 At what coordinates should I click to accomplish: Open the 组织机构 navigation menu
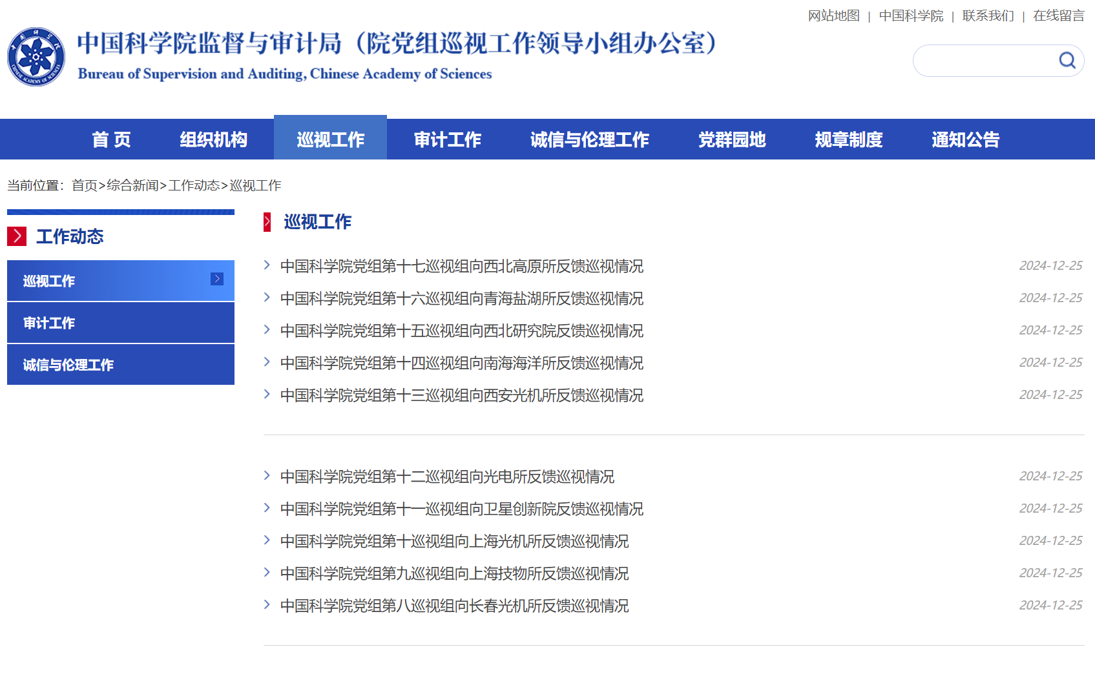[x=213, y=139]
